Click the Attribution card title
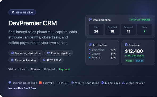 click(x=100, y=45)
